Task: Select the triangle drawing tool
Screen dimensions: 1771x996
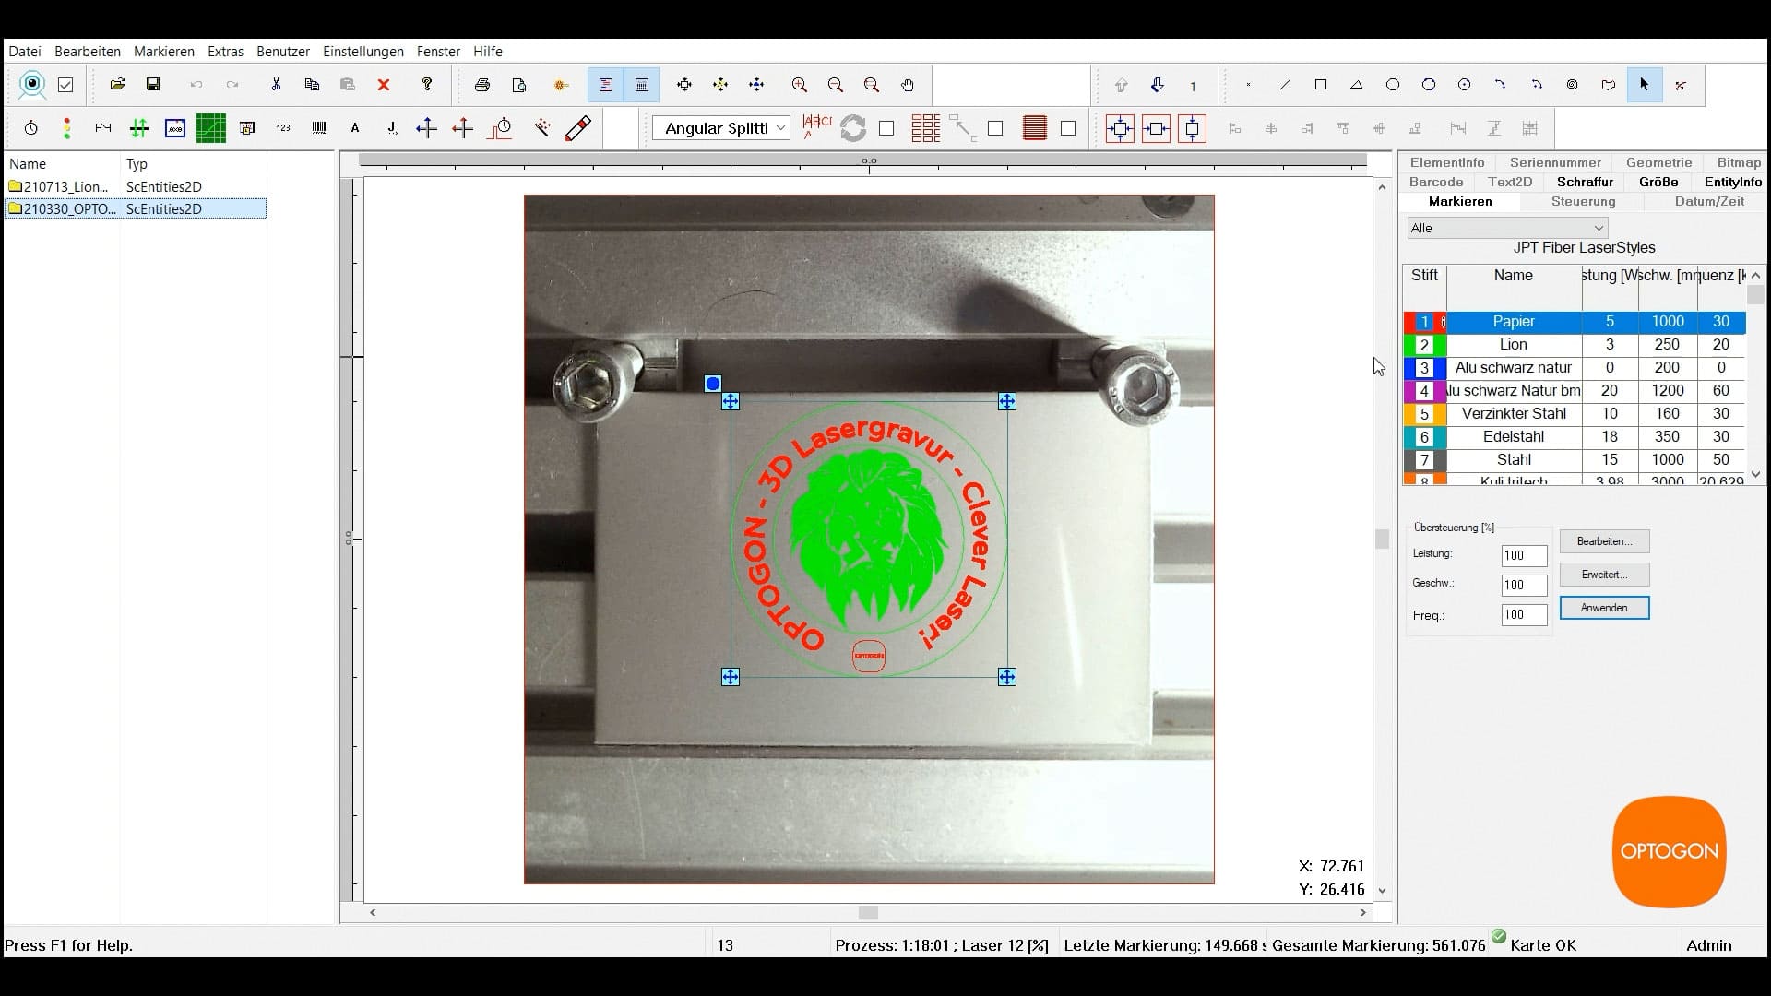Action: (x=1356, y=85)
